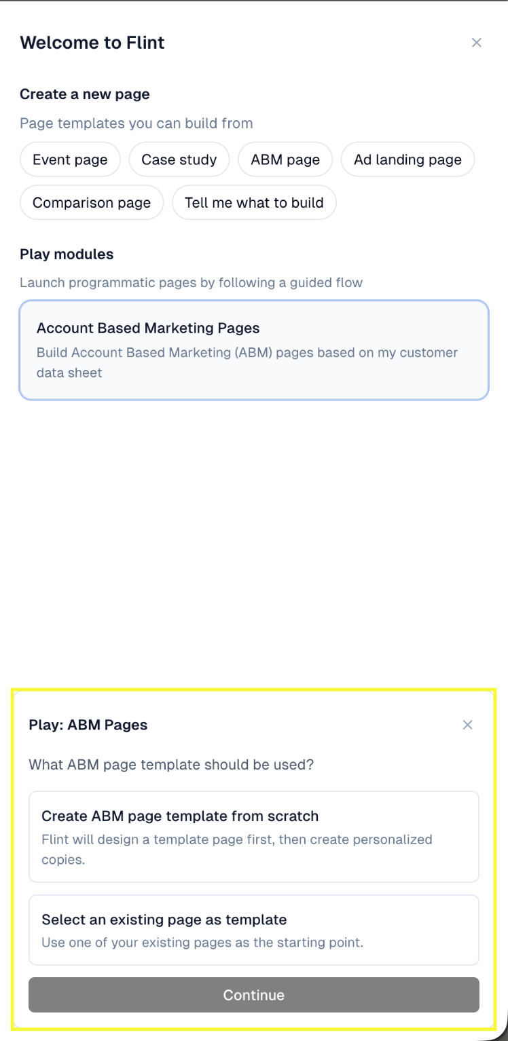Image resolution: width=508 pixels, height=1041 pixels.
Task: Click Launch programmatic pages by following a guided flow text
Action: coord(192,282)
